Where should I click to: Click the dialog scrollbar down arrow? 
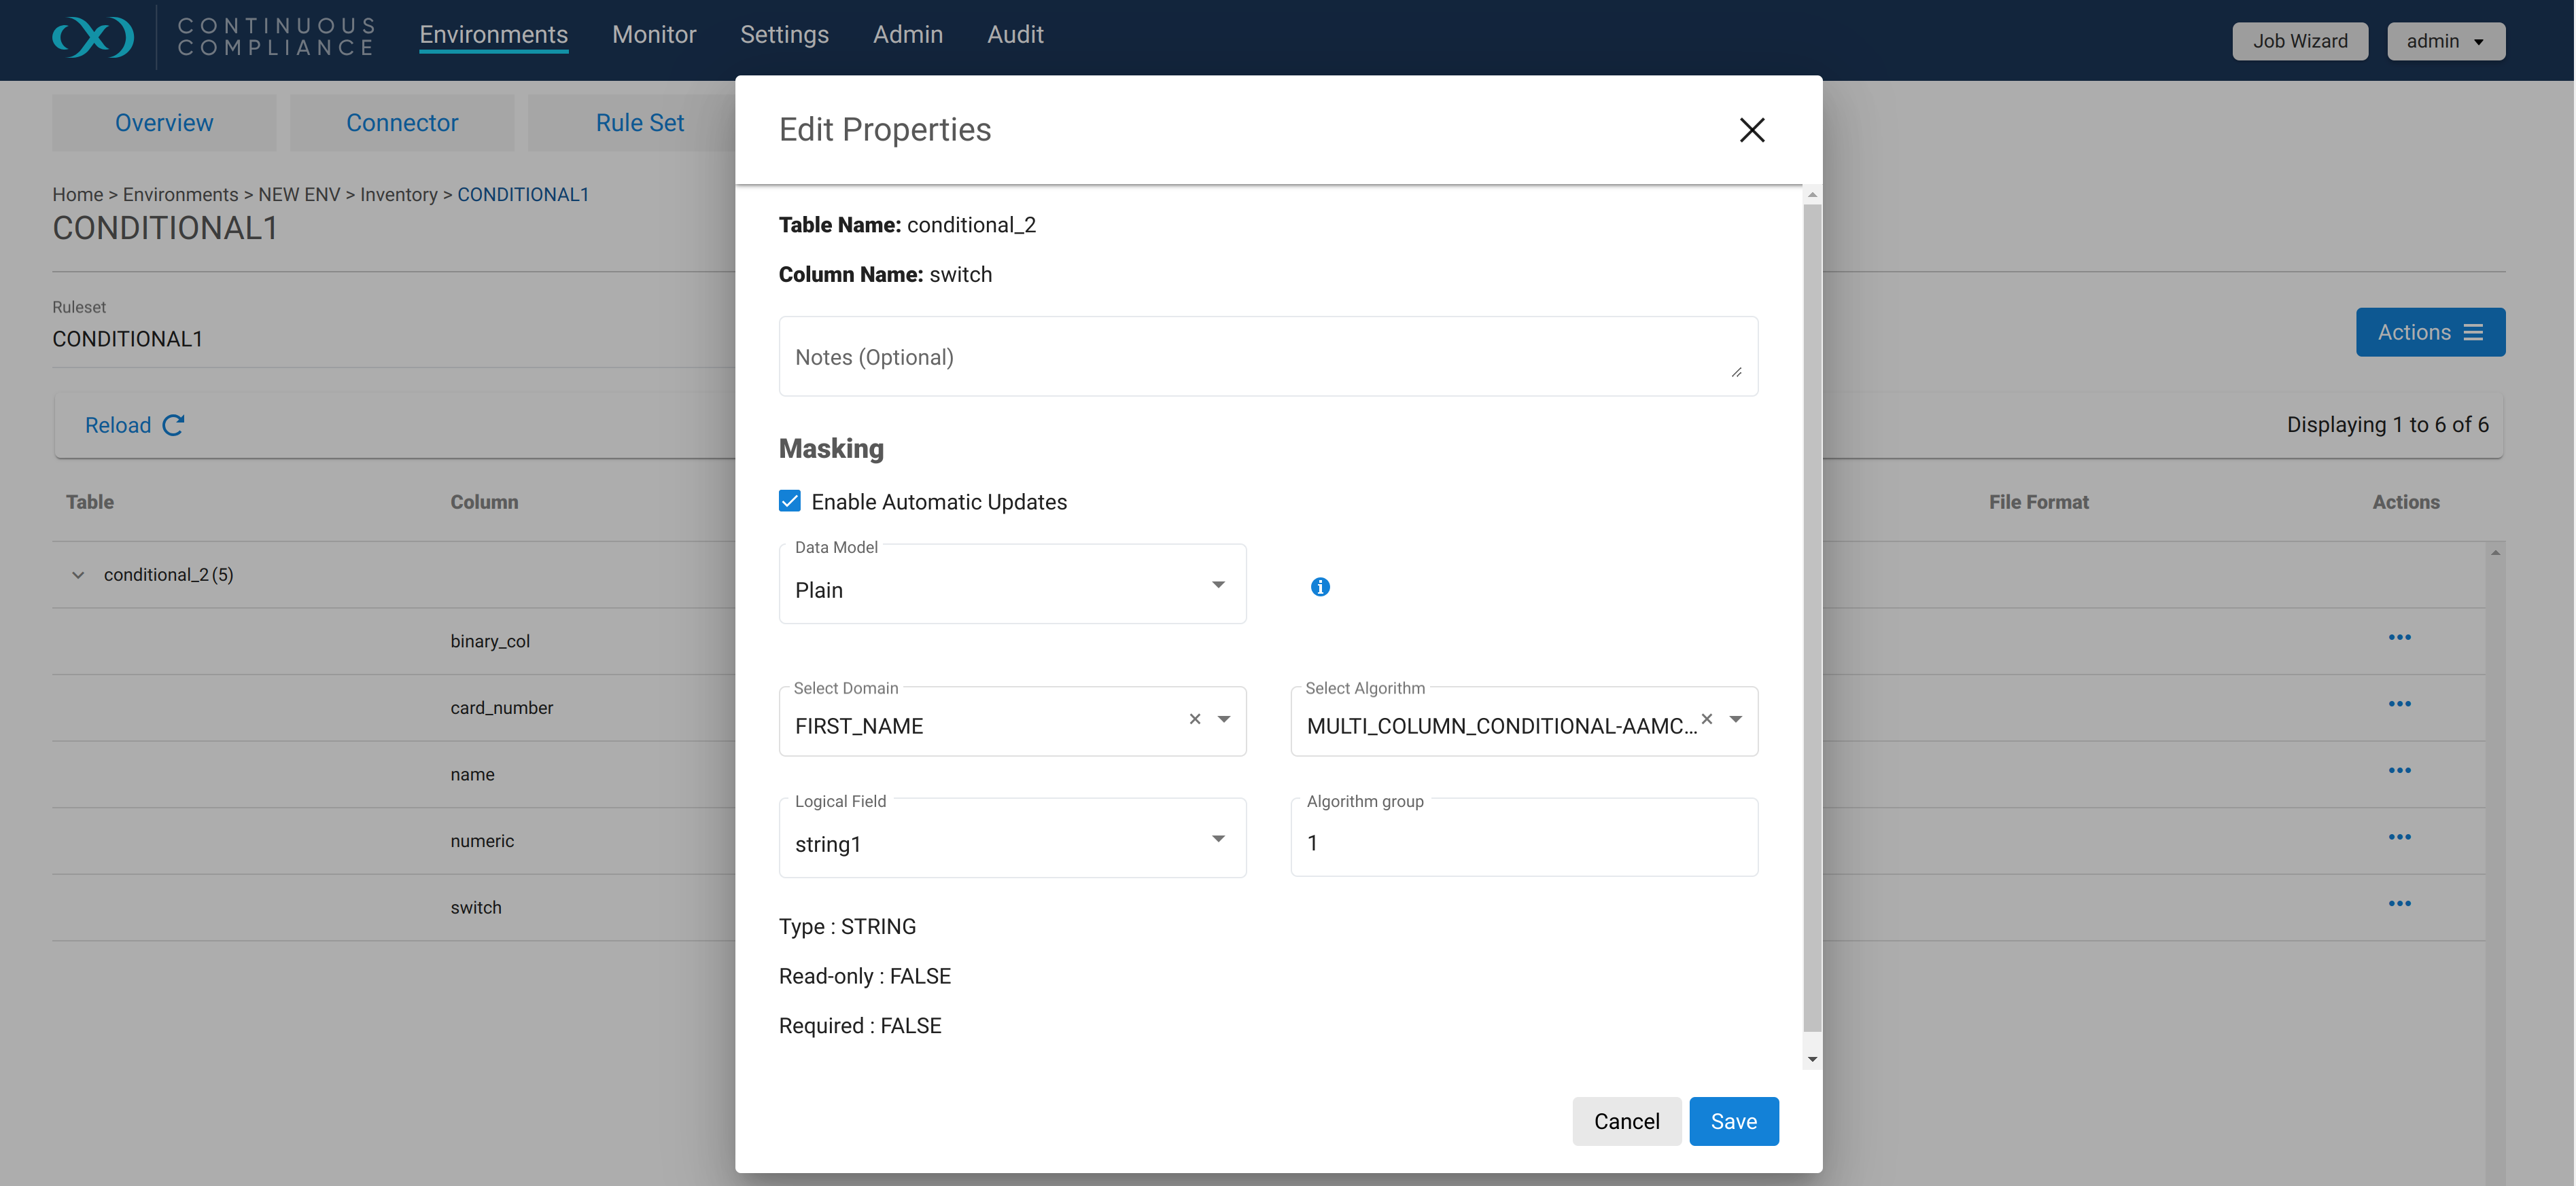[1812, 1059]
